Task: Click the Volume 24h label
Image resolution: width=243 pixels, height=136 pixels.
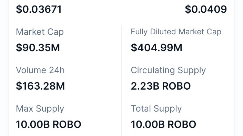Action: point(40,70)
